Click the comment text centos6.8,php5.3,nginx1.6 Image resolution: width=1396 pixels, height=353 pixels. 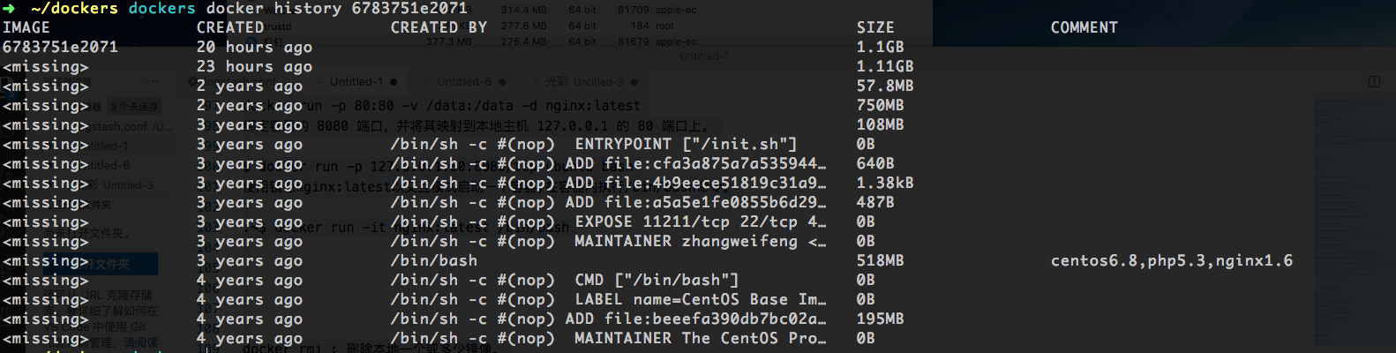click(x=1171, y=260)
